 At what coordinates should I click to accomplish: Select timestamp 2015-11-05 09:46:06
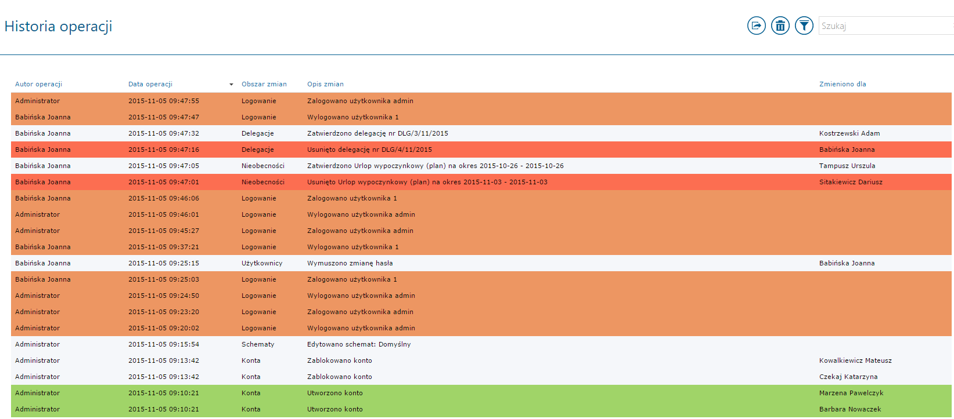coord(164,198)
